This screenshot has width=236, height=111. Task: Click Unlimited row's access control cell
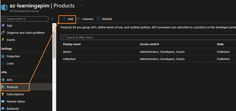pyautogui.click(x=162, y=59)
